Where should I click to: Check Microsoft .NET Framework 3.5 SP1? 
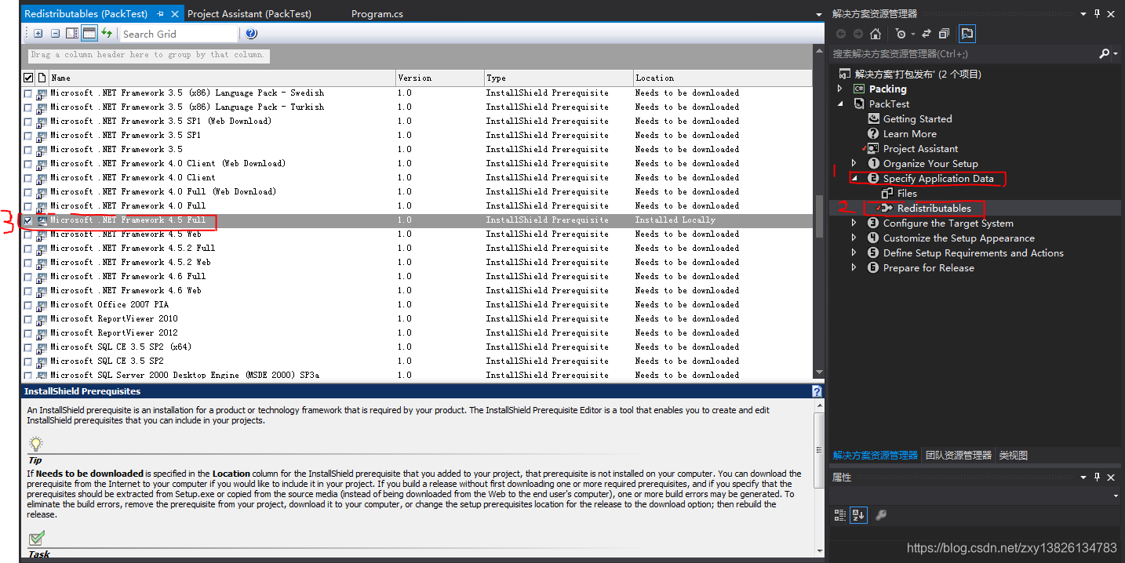click(x=28, y=136)
